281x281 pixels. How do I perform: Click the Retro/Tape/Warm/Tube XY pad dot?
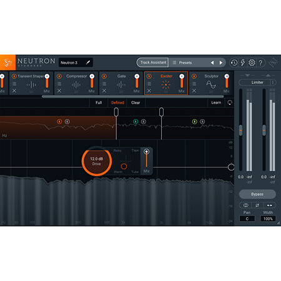coord(124,166)
